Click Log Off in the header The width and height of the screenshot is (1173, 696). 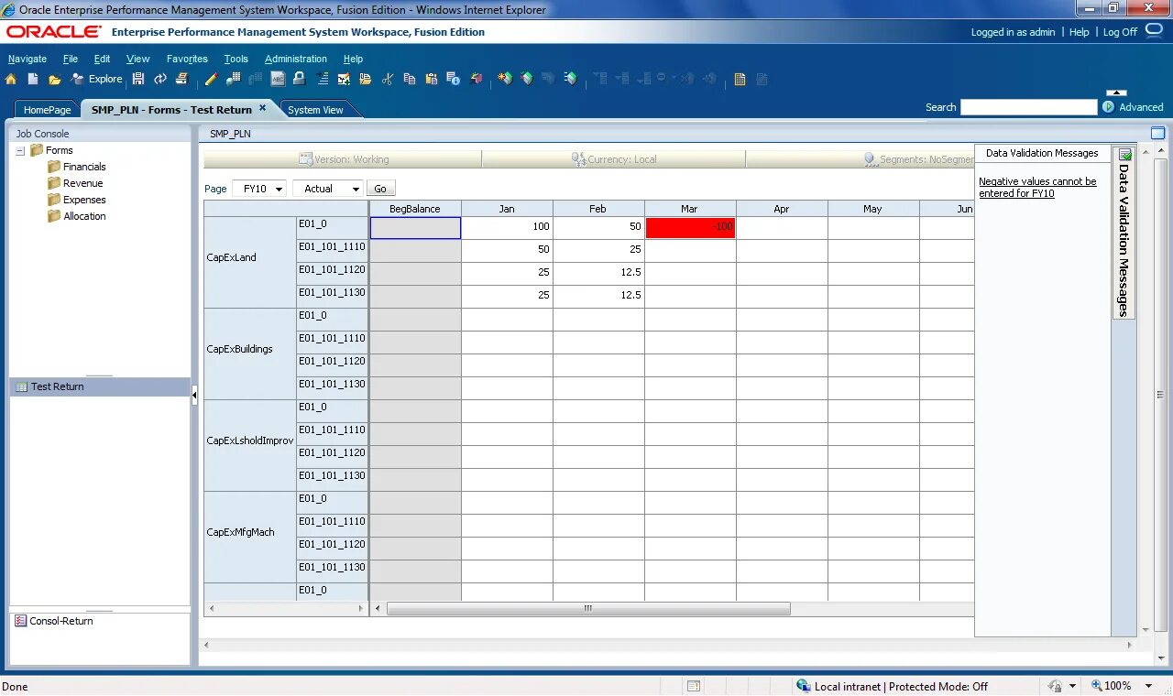coord(1120,32)
